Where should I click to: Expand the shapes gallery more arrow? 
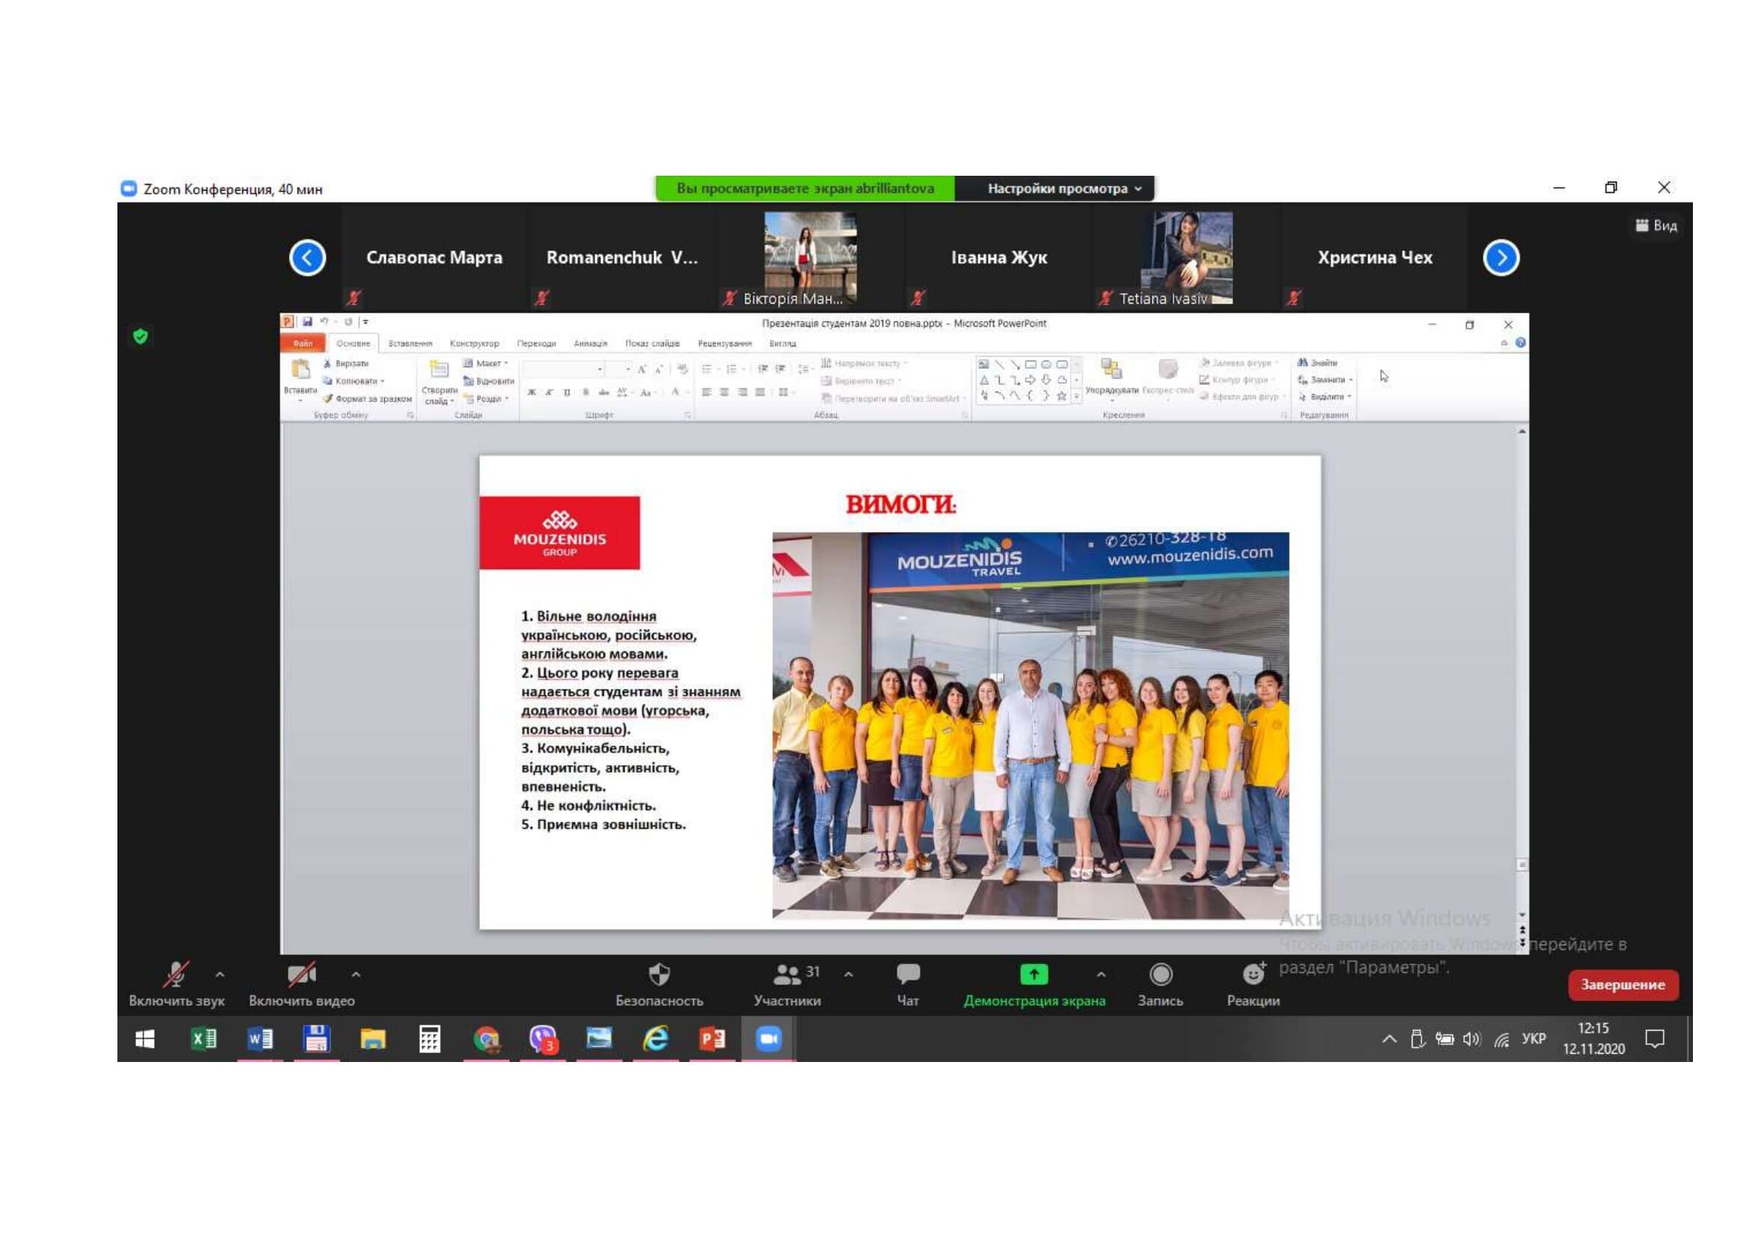click(1076, 397)
